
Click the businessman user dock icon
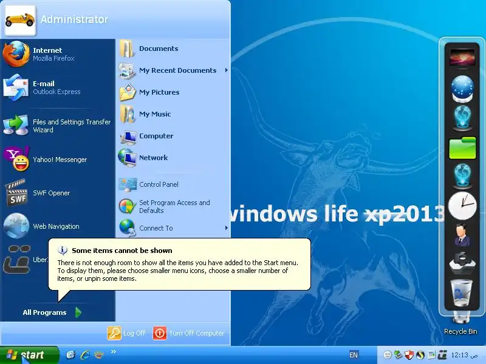462,235
